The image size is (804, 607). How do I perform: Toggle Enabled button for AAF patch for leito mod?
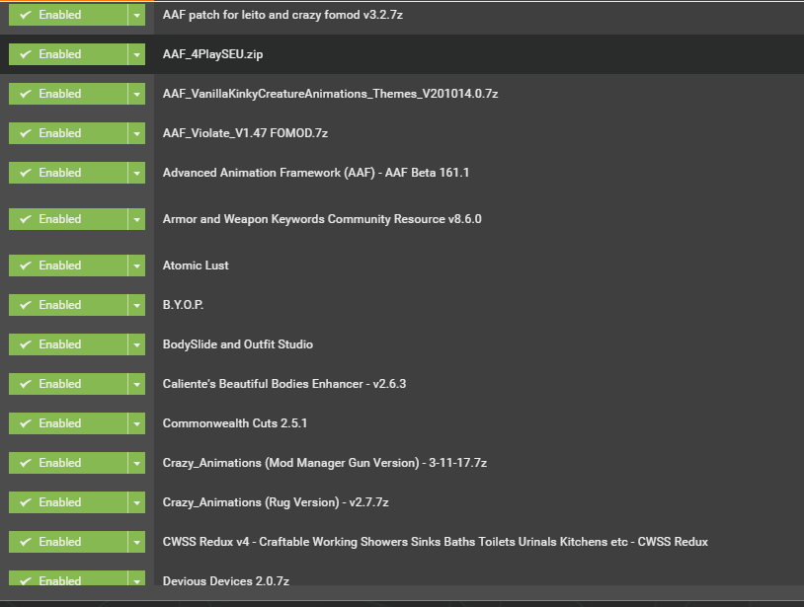68,15
